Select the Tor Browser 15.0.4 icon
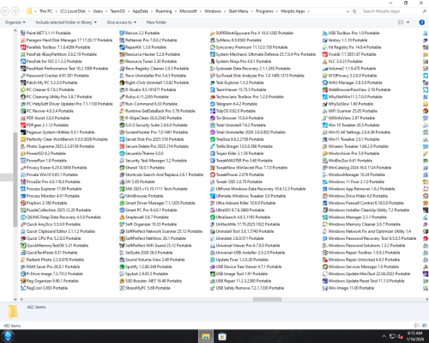The height and width of the screenshot is (343, 429). click(x=213, y=118)
